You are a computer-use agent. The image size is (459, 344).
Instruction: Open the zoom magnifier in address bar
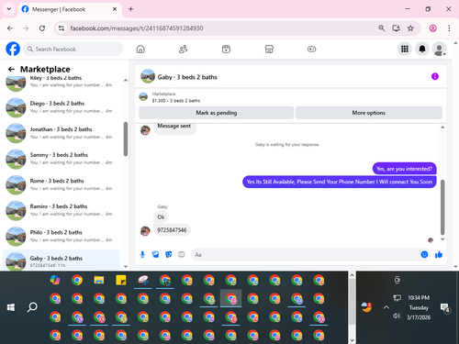point(382,28)
